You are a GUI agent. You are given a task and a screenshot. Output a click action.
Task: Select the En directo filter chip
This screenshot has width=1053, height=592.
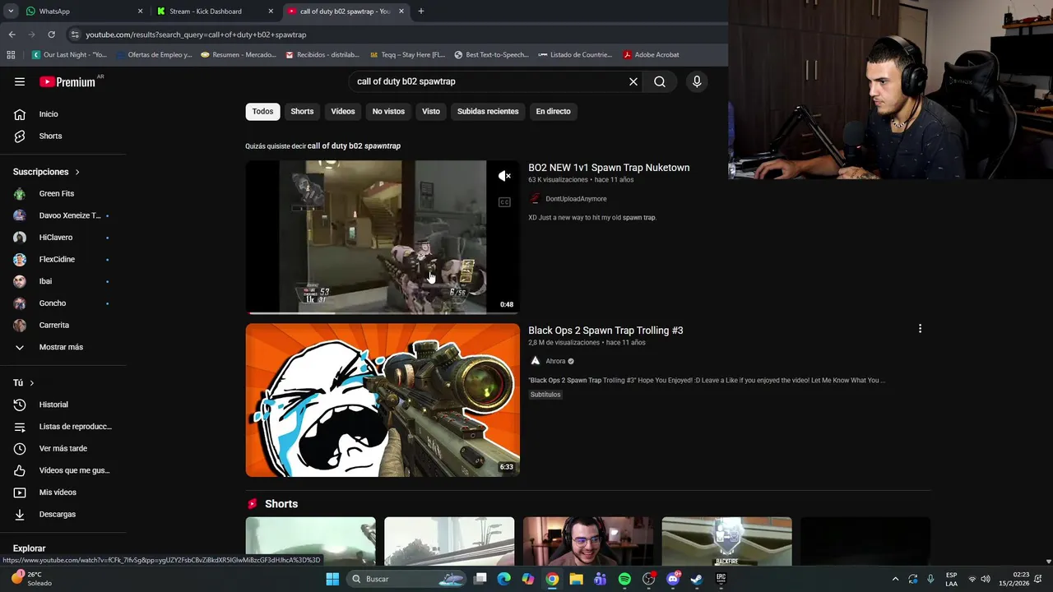point(553,112)
